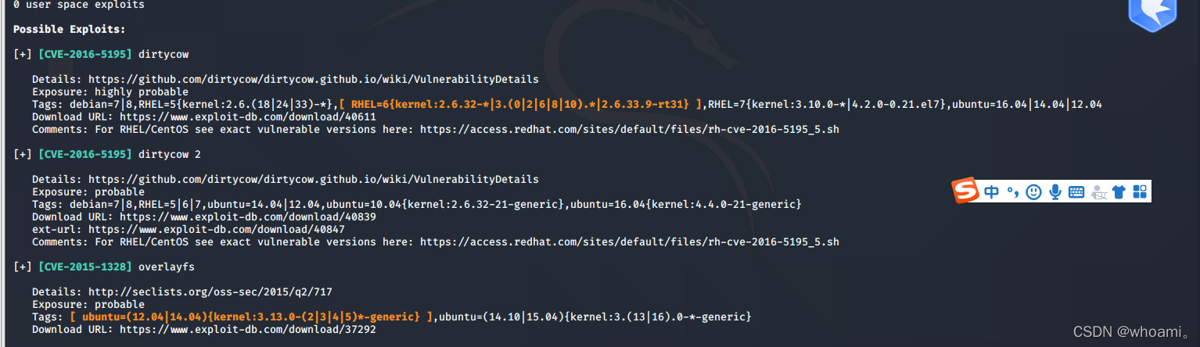Open the soft keyboard icon

pos(1076,191)
